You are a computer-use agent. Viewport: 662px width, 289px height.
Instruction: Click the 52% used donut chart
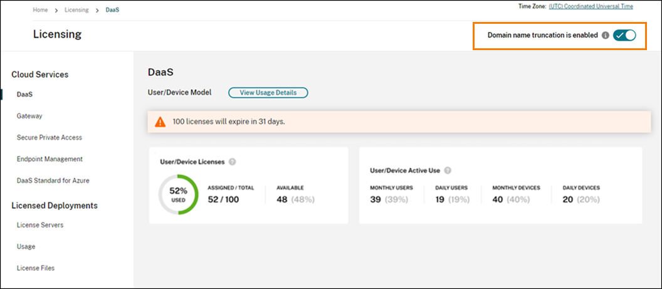179,195
